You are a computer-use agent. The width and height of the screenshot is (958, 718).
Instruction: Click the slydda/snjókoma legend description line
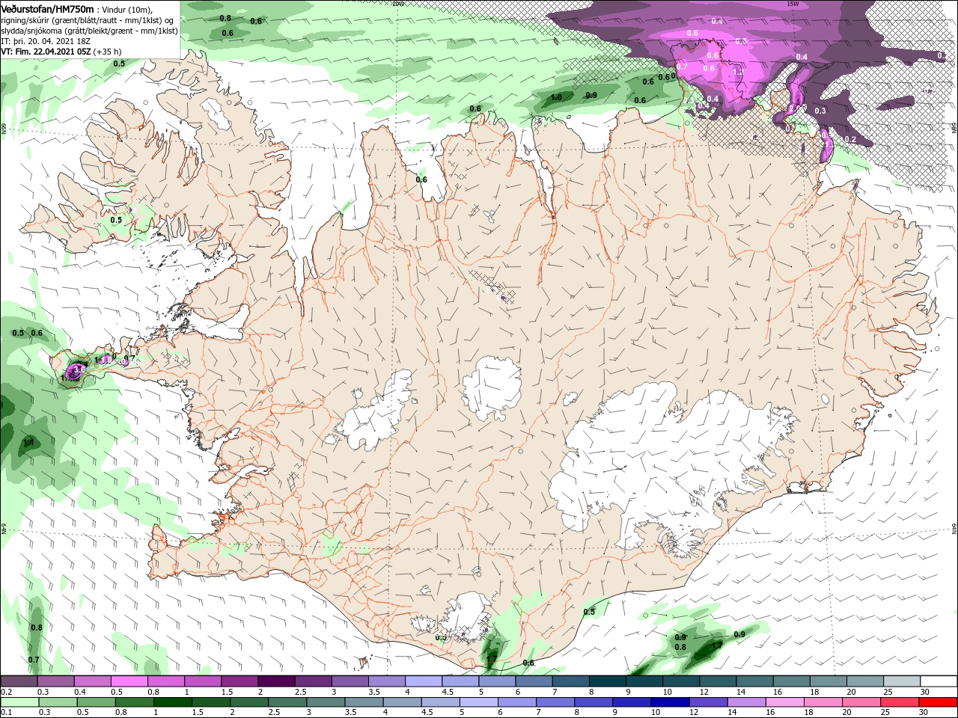[88, 30]
